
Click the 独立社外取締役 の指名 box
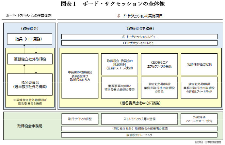[x=159, y=87]
